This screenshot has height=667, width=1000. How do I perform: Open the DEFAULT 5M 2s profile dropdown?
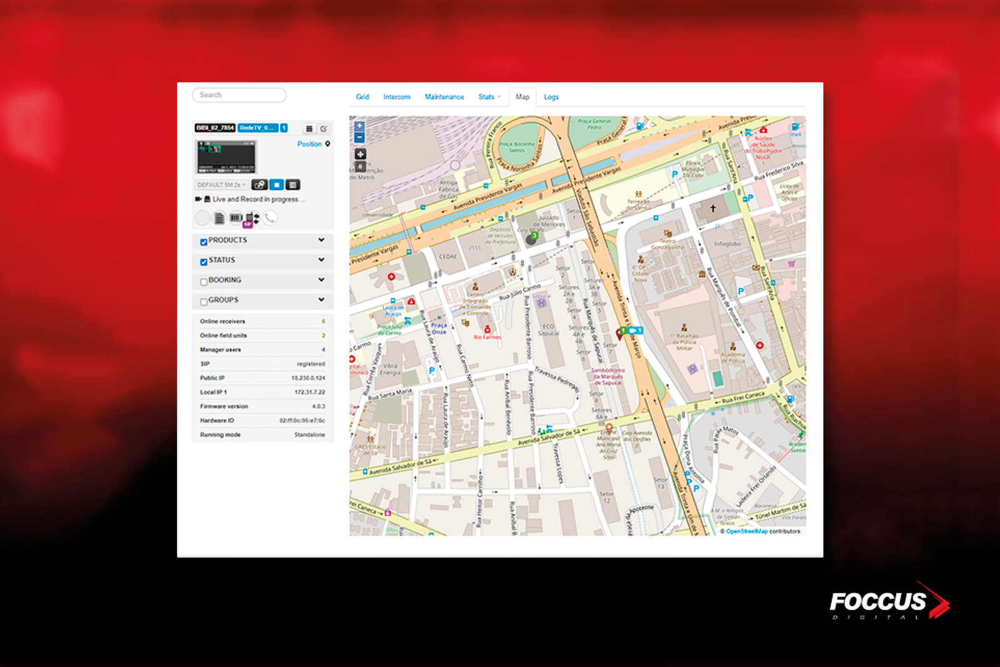(x=221, y=185)
